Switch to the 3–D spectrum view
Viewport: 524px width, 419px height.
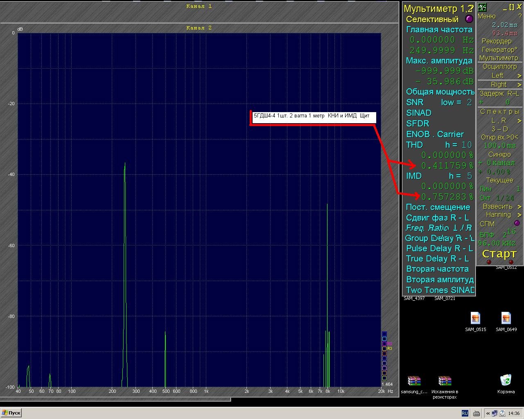point(500,129)
